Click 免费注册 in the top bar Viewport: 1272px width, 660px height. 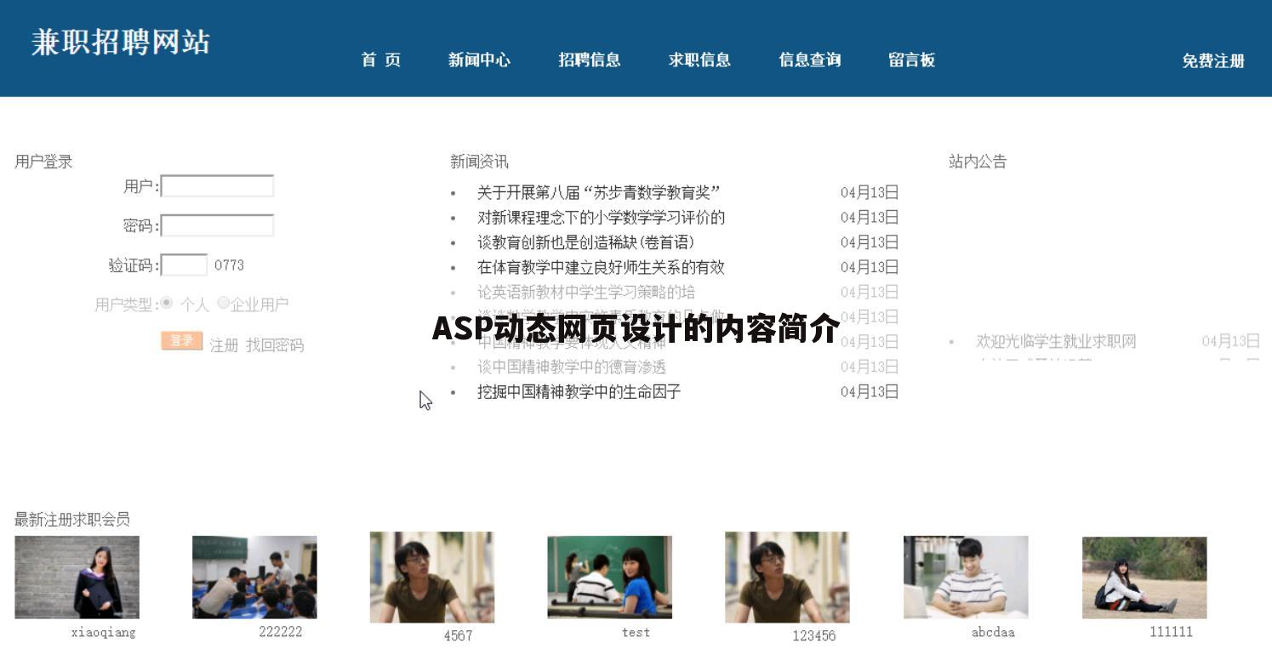[x=1213, y=60]
